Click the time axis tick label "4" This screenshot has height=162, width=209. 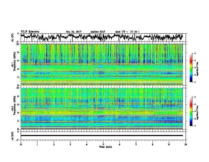tap(87, 145)
